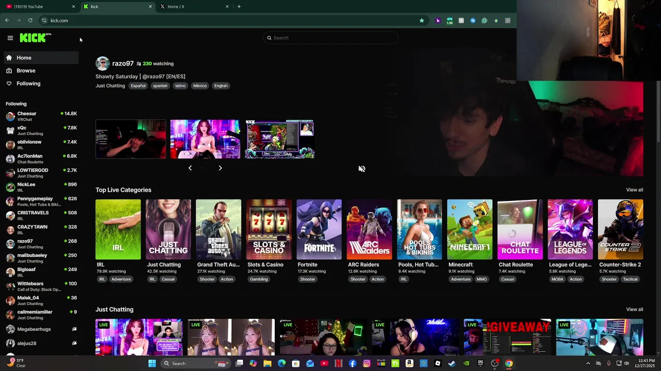The image size is (661, 371).
Task: Select the MOBA tag under League of Legends
Action: (558, 279)
